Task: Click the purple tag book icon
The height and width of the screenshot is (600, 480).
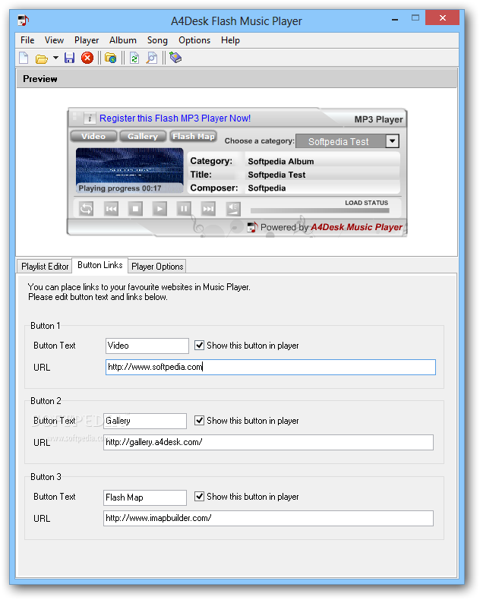Action: [x=175, y=58]
